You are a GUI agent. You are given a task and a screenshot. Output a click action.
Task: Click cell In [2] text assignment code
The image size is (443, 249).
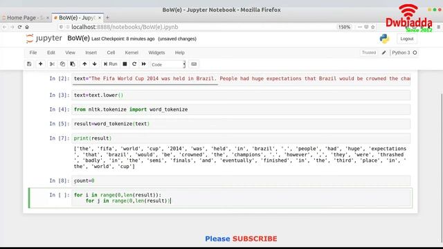[x=241, y=78]
